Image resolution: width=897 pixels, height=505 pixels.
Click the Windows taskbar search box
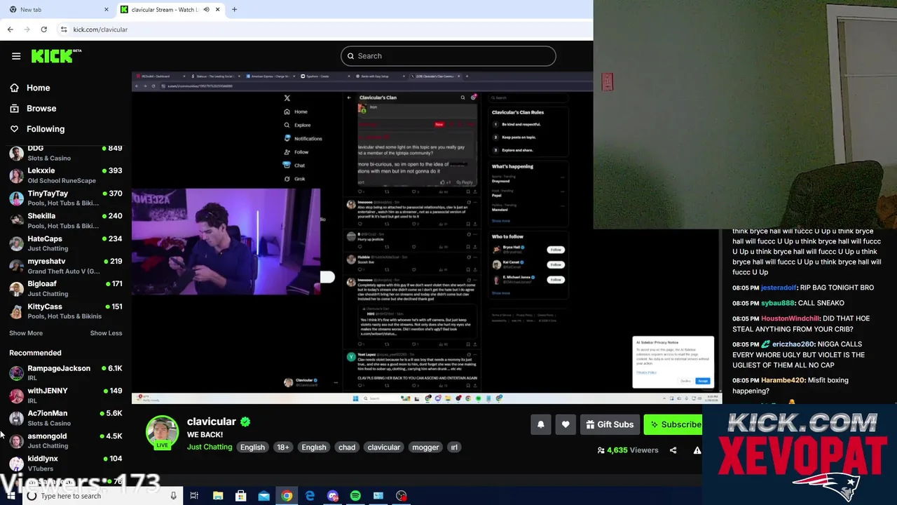point(102,496)
